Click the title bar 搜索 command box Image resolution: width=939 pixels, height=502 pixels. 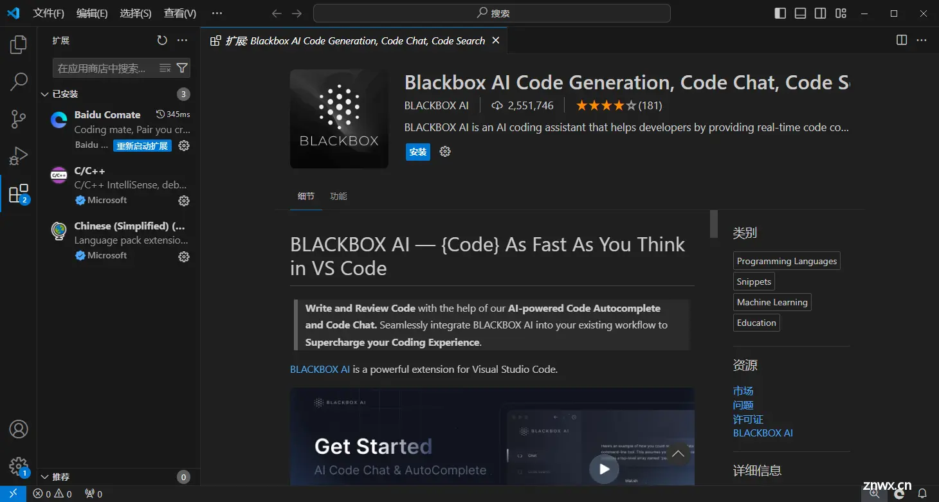click(x=491, y=13)
